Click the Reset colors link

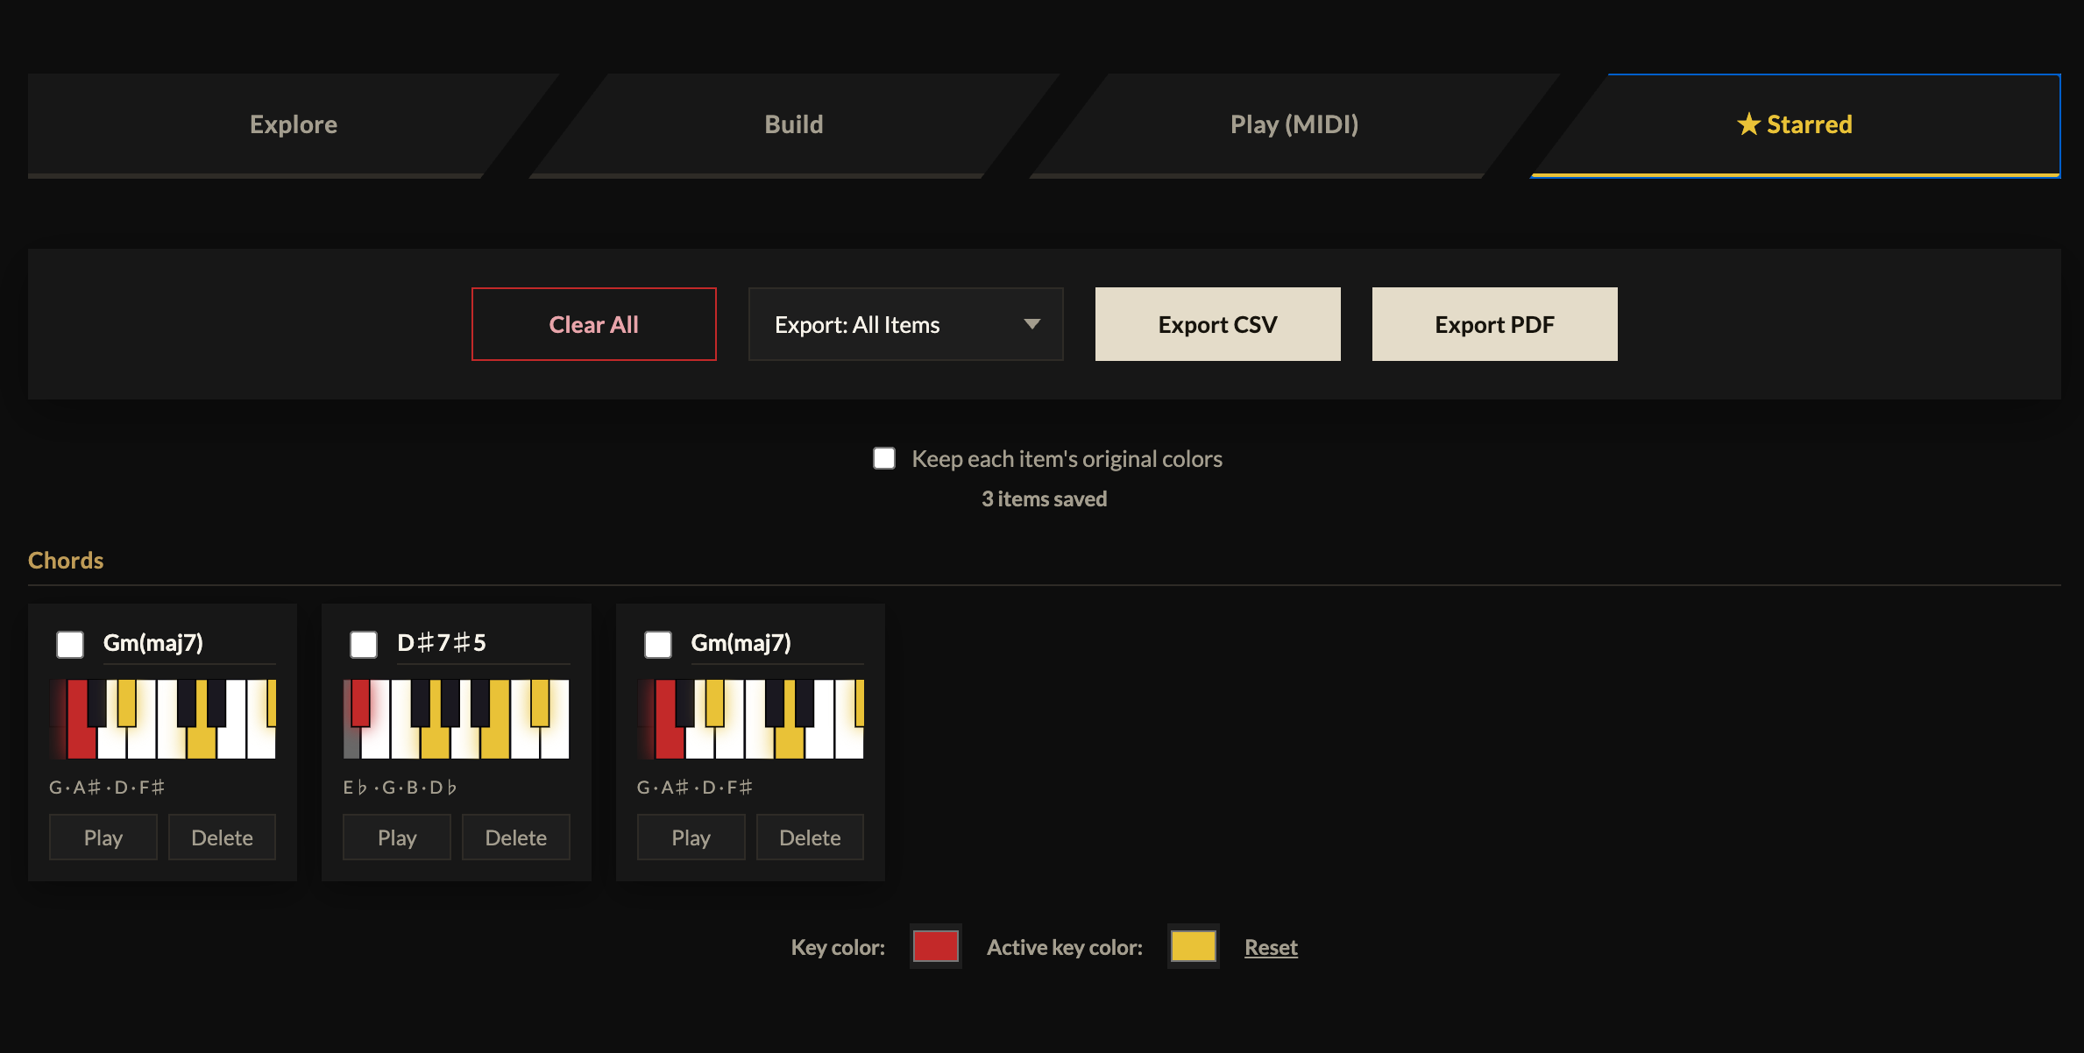point(1271,947)
